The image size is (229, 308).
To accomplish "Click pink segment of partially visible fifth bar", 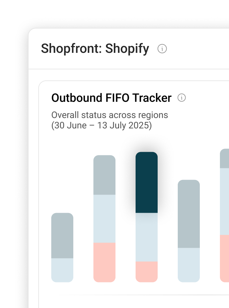I will [x=224, y=258].
